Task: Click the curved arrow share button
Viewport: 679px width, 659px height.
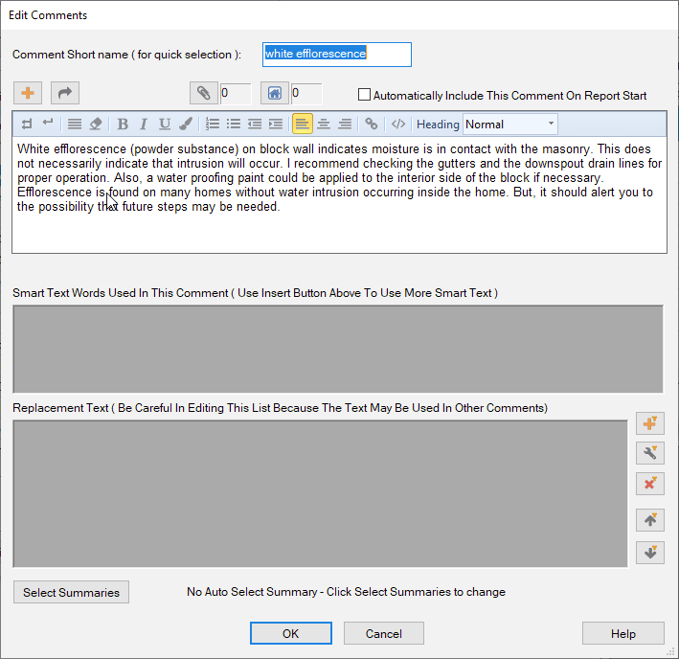Action: pyautogui.click(x=65, y=93)
